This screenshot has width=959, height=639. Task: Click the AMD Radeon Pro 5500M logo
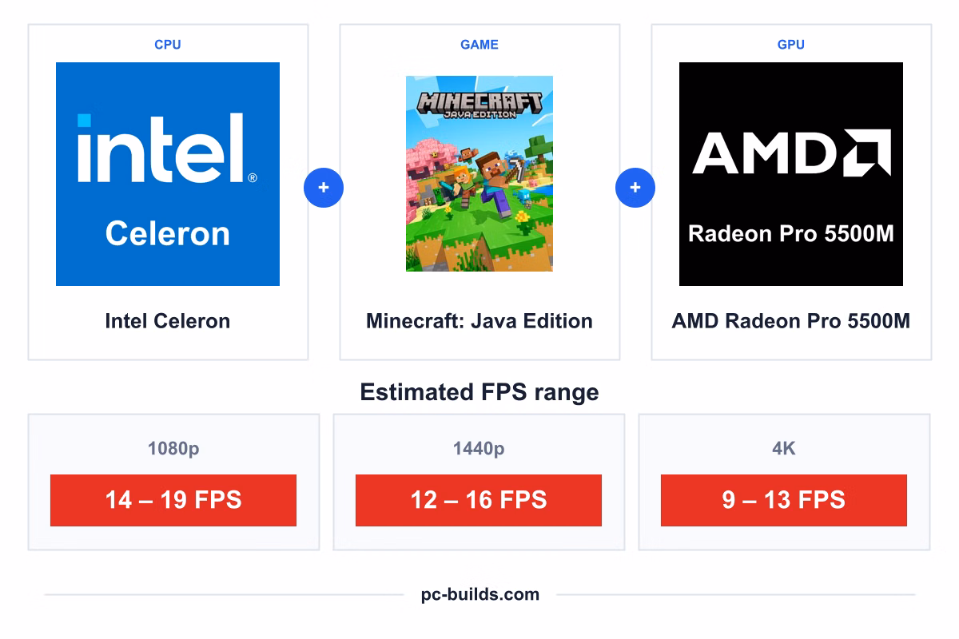(x=791, y=174)
